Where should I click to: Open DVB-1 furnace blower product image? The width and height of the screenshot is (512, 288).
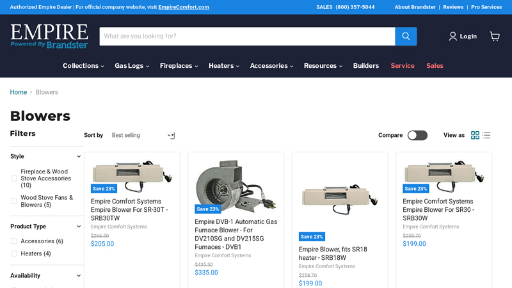(x=236, y=186)
